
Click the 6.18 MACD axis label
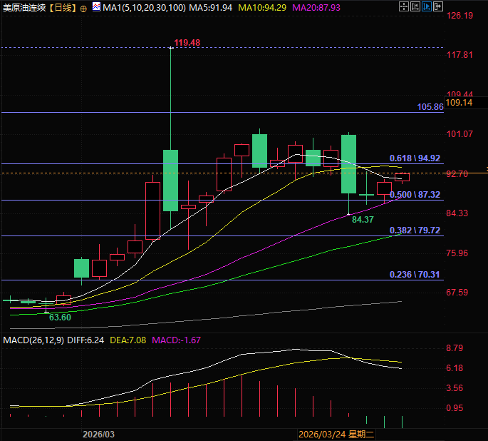click(455, 368)
